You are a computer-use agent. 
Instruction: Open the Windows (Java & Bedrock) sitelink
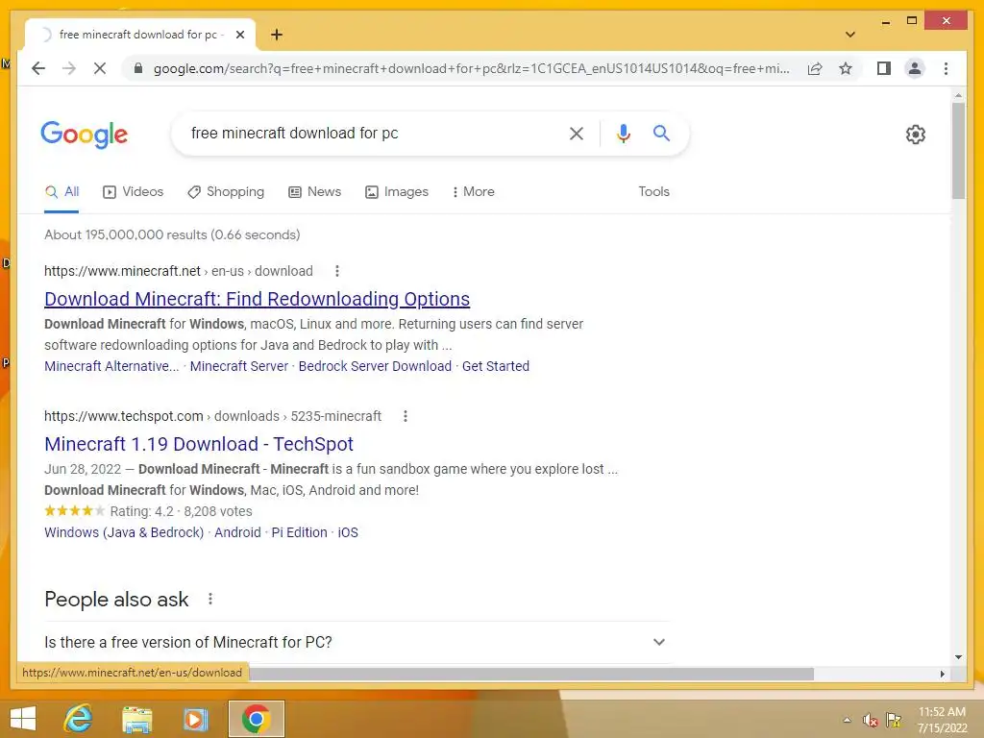click(x=124, y=532)
